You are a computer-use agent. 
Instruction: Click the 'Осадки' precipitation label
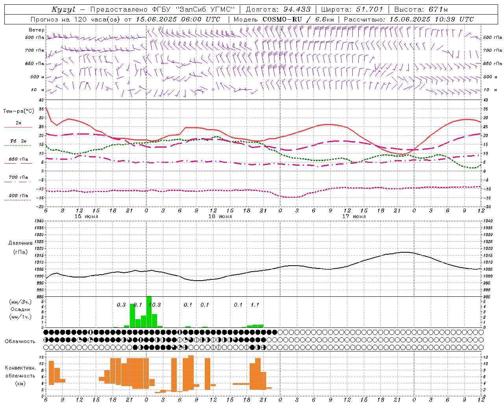click(20, 309)
